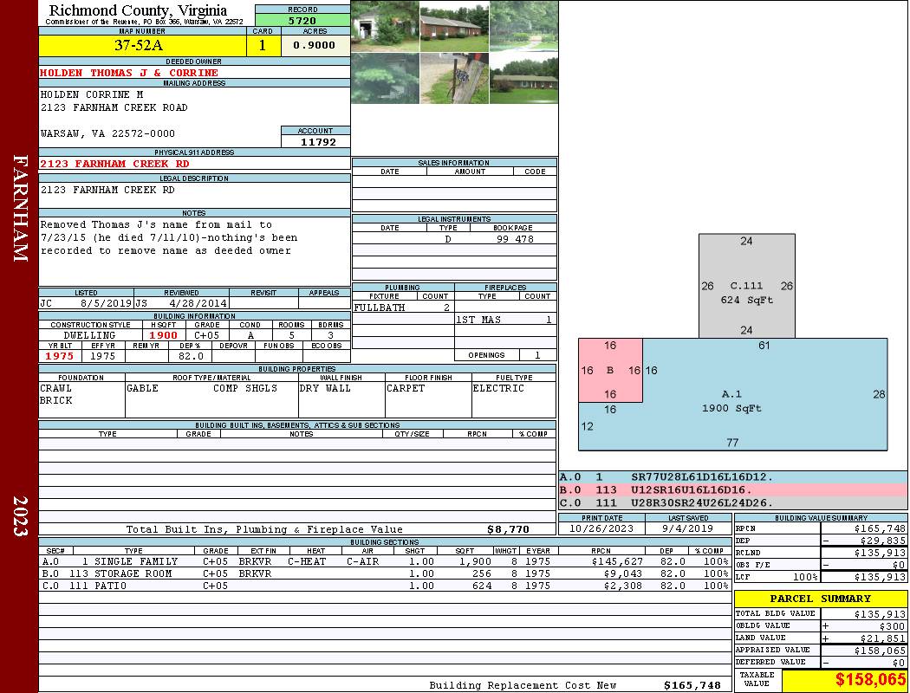Open the photo of the mailbox post with house number
Screen dimensions: 910x693
(x=454, y=79)
